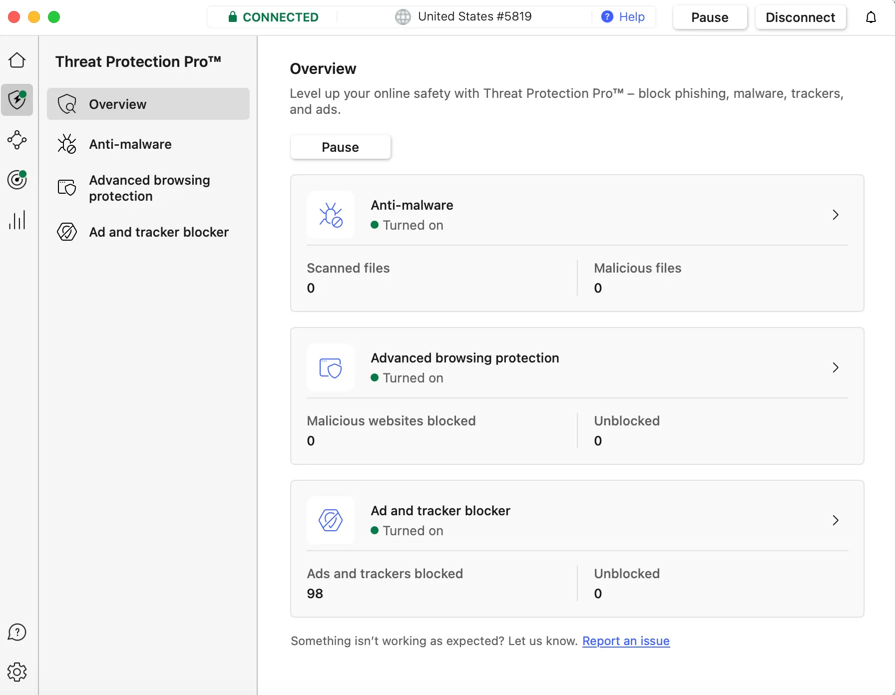Open the statistics bar chart icon
This screenshot has height=695, width=895.
(17, 220)
